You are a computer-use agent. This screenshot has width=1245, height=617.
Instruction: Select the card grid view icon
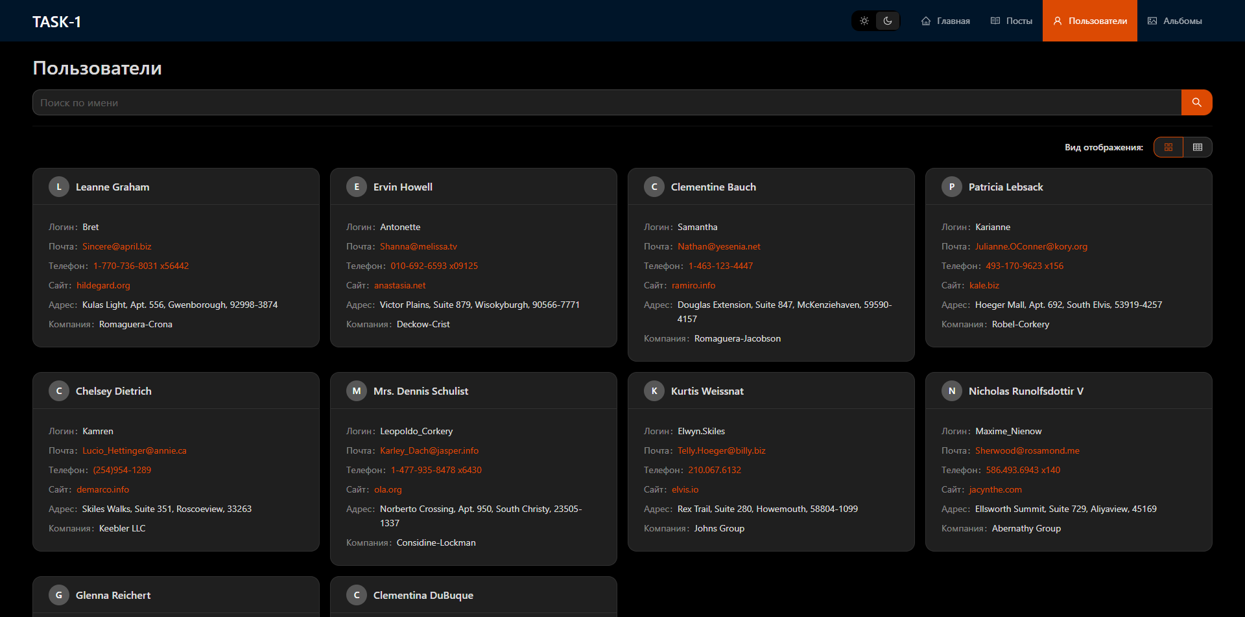1168,147
